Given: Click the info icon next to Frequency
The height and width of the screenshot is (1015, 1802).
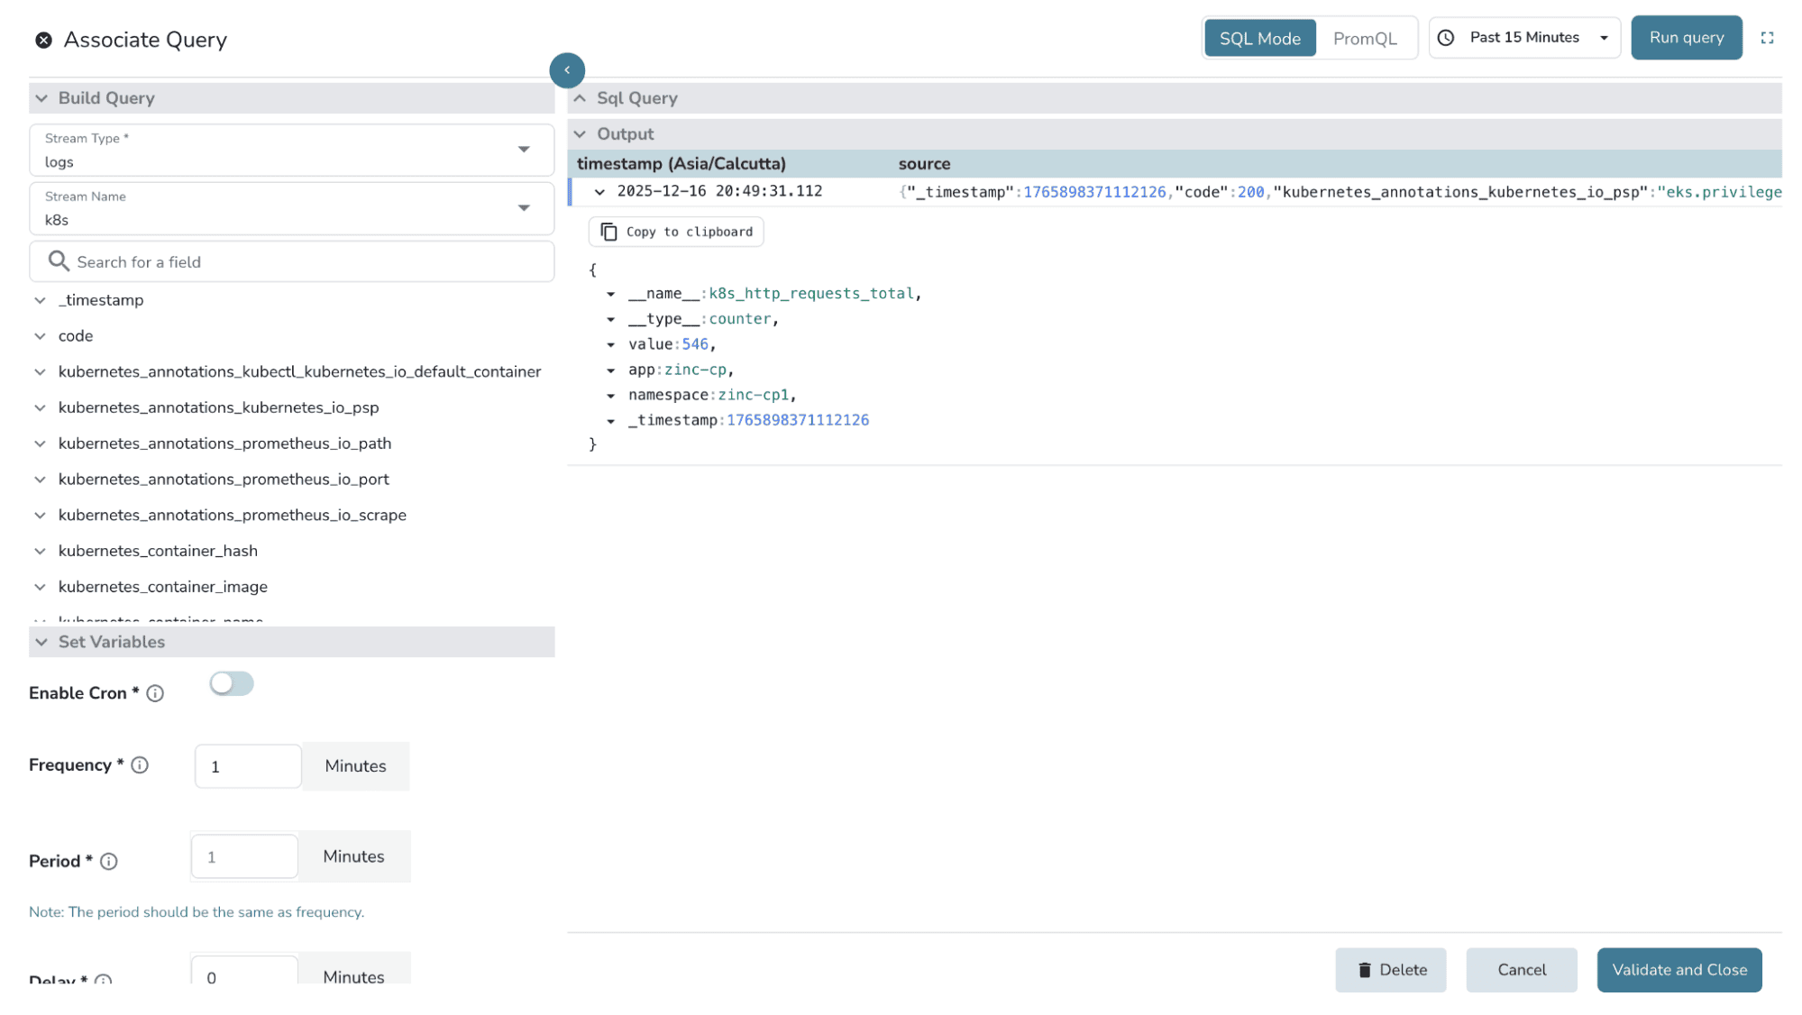Looking at the screenshot, I should point(140,764).
